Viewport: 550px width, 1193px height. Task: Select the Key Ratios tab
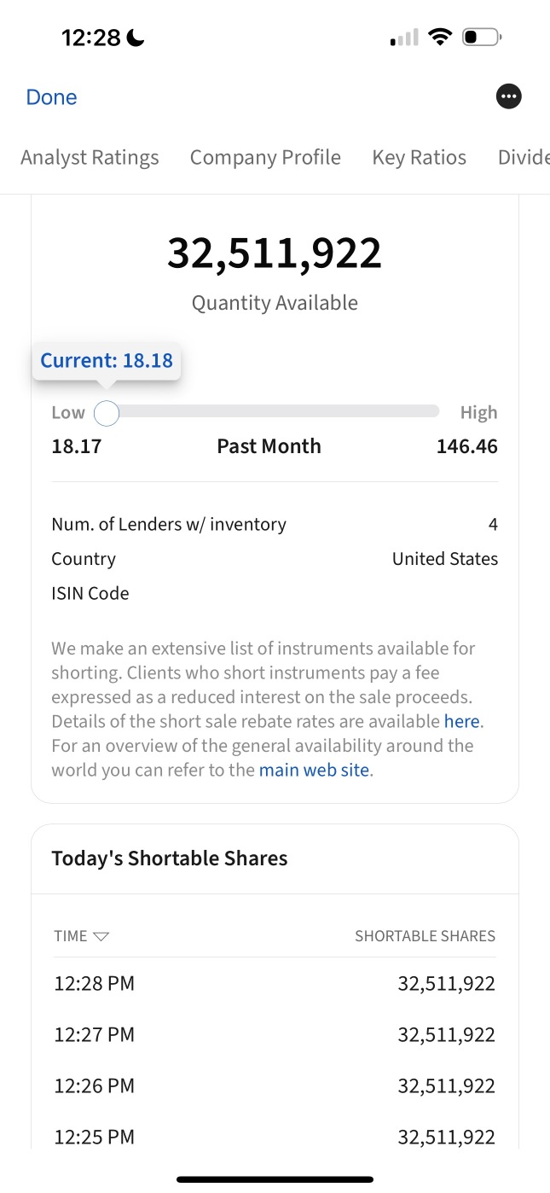pyautogui.click(x=420, y=158)
